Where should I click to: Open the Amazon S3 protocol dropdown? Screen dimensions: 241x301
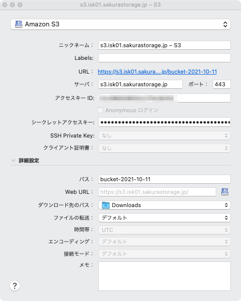[120, 24]
